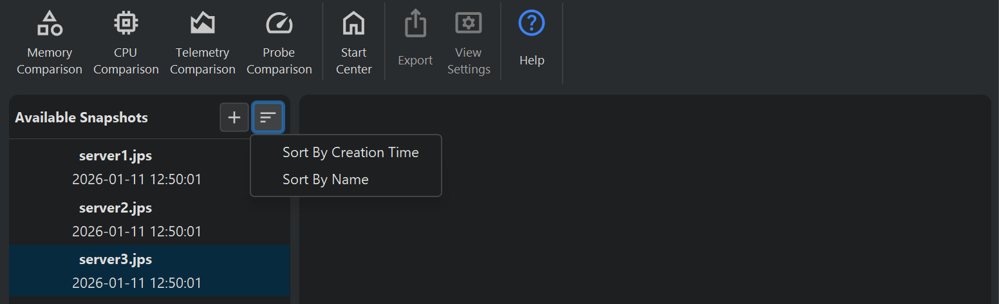Click the plus button to add snapshot
Viewport: 999px width, 304px height.
point(234,117)
